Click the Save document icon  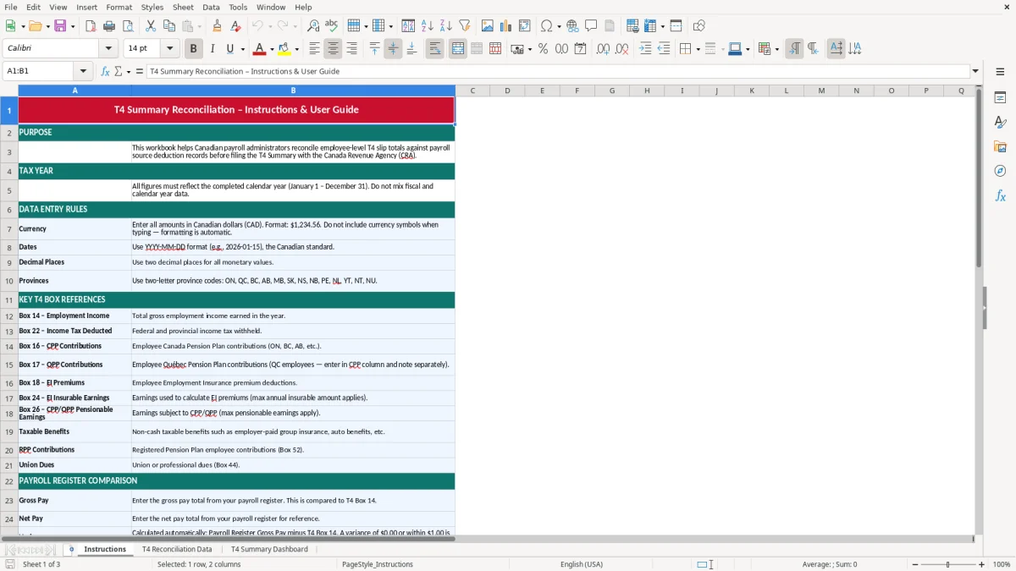60,26
